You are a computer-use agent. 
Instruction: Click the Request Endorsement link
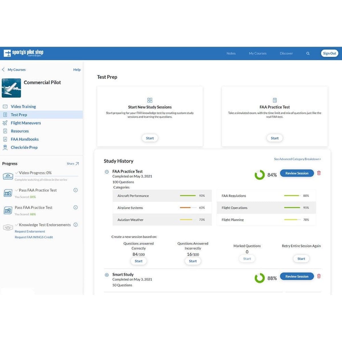pyautogui.click(x=30, y=231)
